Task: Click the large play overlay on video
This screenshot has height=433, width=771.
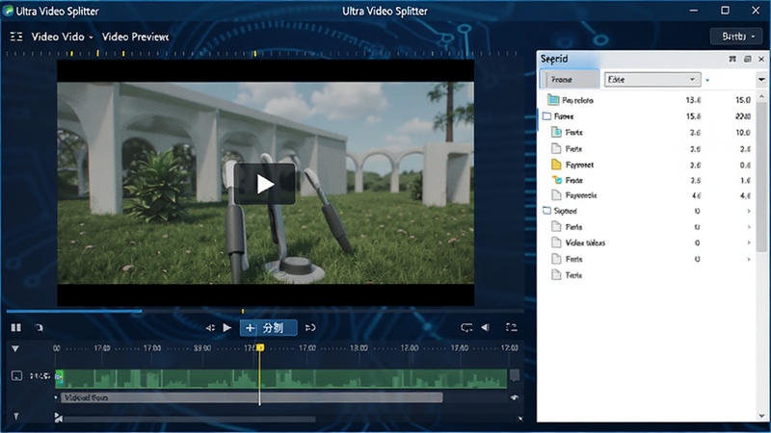Action: (264, 184)
